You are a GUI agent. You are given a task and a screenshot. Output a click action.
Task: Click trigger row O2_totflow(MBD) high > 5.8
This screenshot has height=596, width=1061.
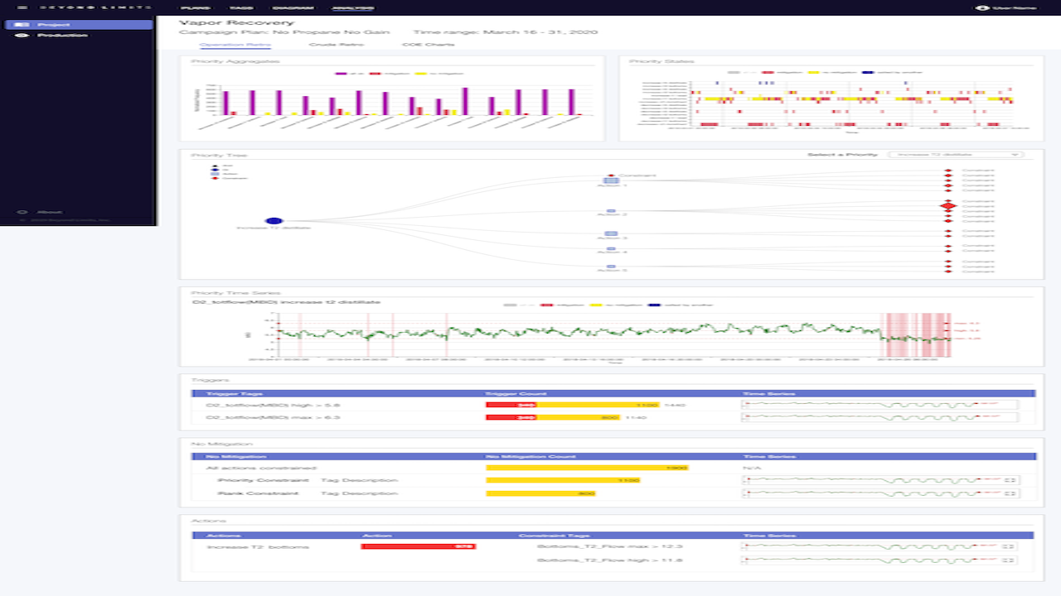[x=614, y=405]
